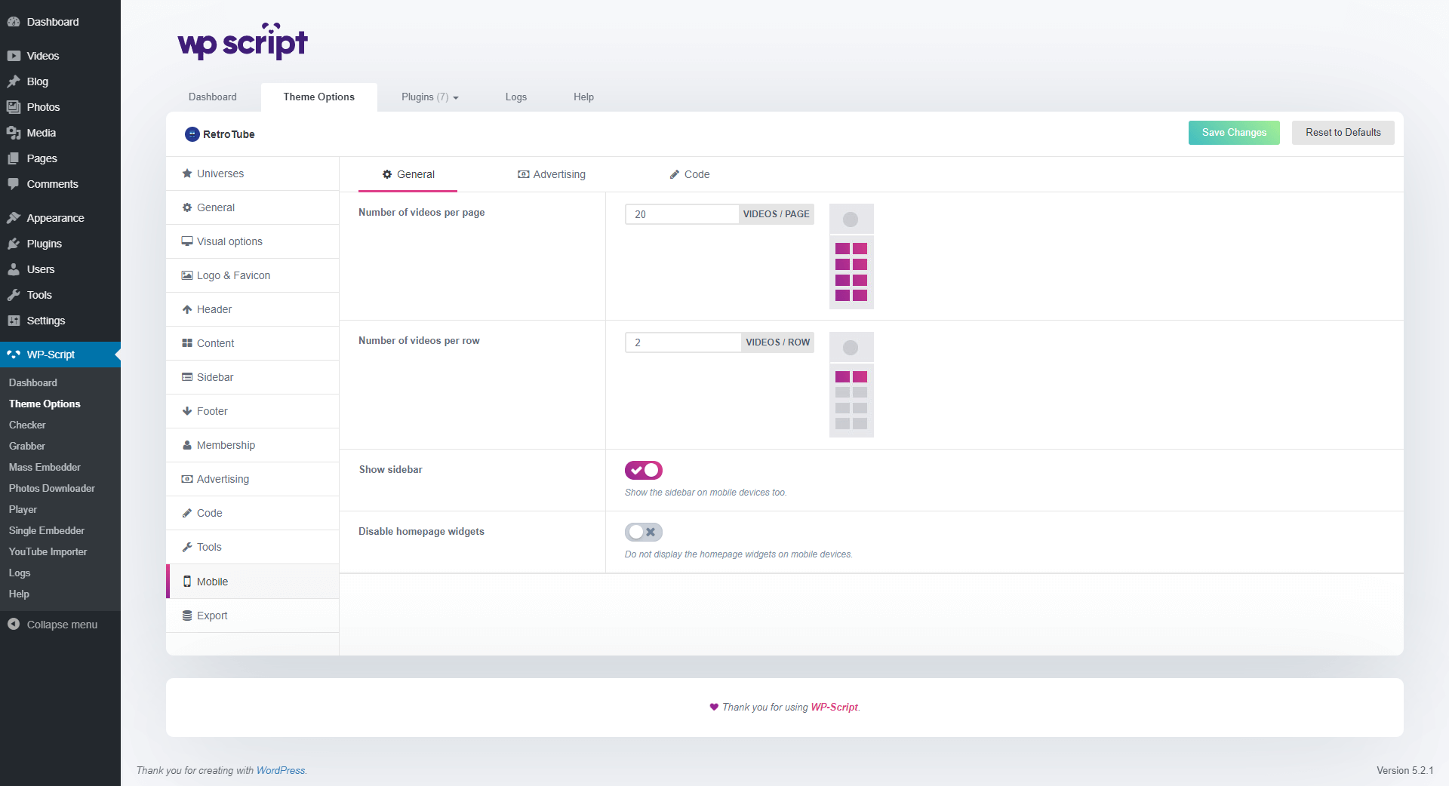Click the Pages icon in admin menu
The height and width of the screenshot is (786, 1449).
pos(14,158)
